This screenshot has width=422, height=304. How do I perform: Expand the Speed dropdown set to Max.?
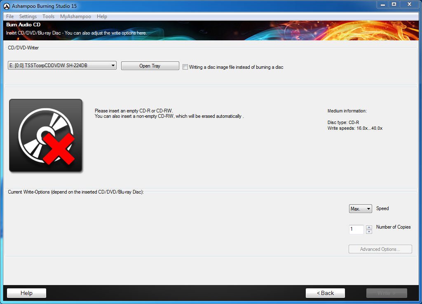(360, 209)
